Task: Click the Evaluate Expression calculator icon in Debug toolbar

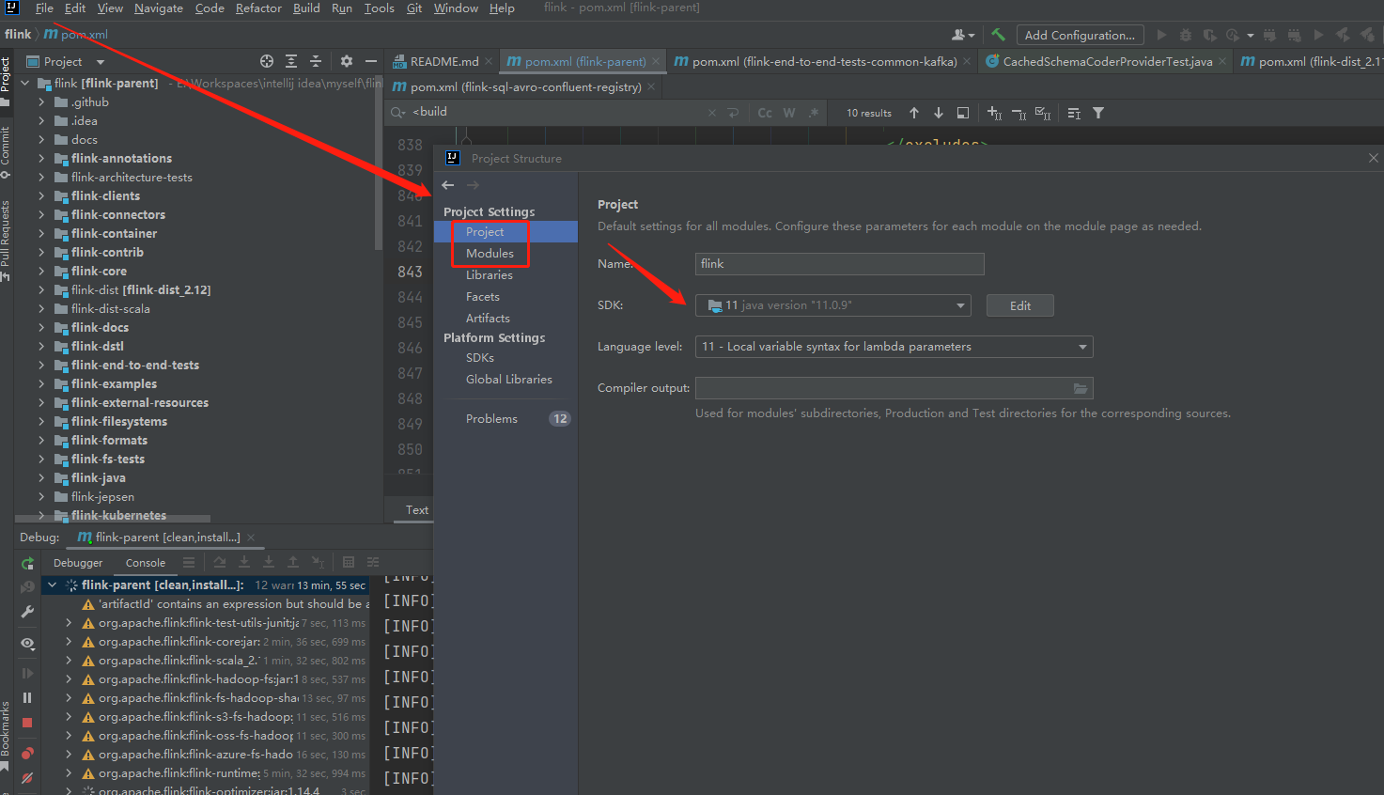Action: (x=349, y=562)
